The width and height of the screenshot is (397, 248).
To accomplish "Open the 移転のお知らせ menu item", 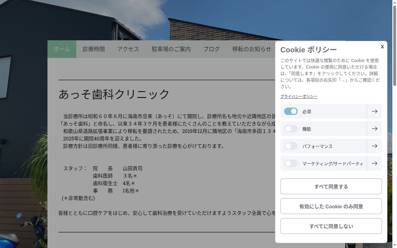I will point(252,49).
